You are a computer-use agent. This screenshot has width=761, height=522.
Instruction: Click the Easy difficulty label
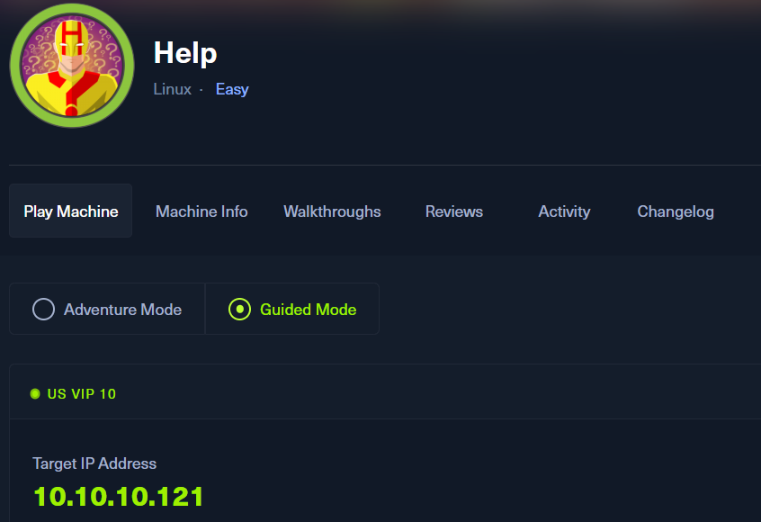232,89
